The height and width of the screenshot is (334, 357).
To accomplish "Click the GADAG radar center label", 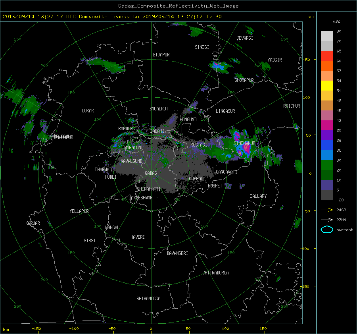I will tap(151, 173).
